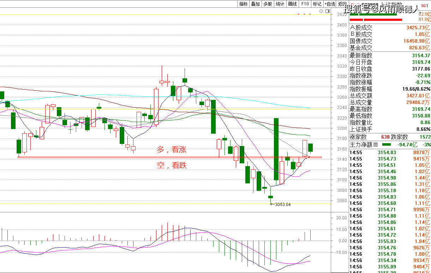Select the tick row with volume 9626万
This screenshot has width=431, height=273.
point(390,248)
